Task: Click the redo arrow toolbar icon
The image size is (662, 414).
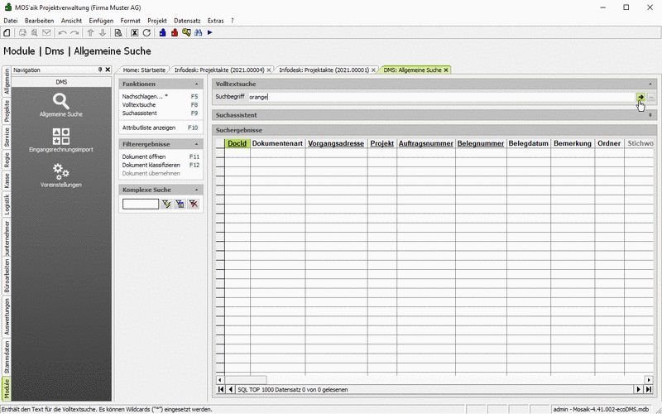Action: click(x=74, y=32)
